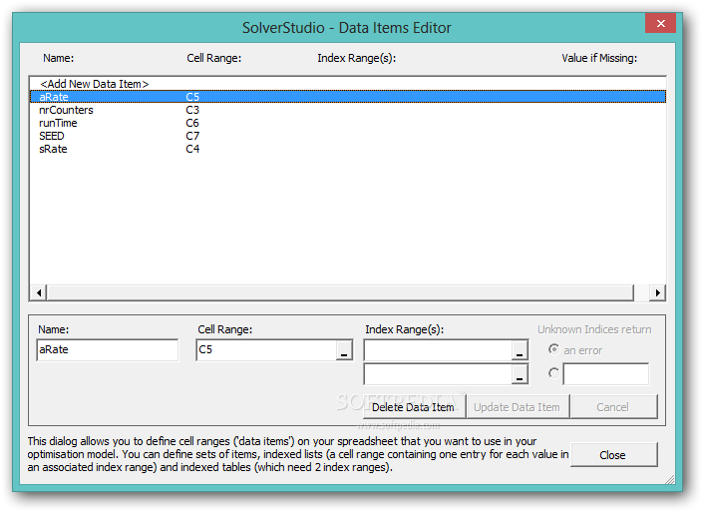Click the Cancel button
703x512 pixels.
[x=613, y=407]
